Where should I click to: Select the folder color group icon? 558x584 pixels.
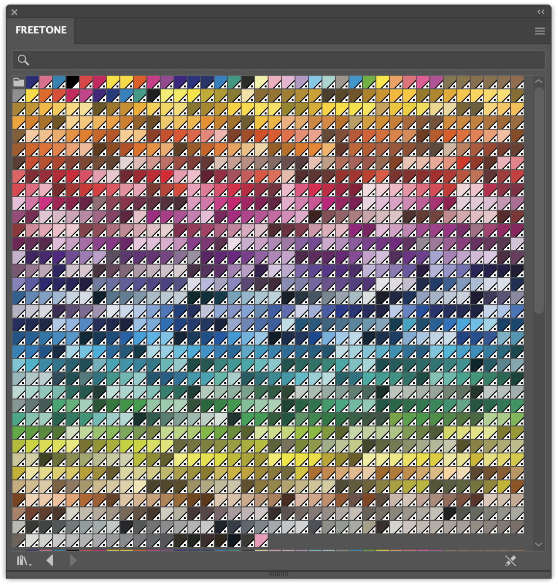[x=19, y=82]
